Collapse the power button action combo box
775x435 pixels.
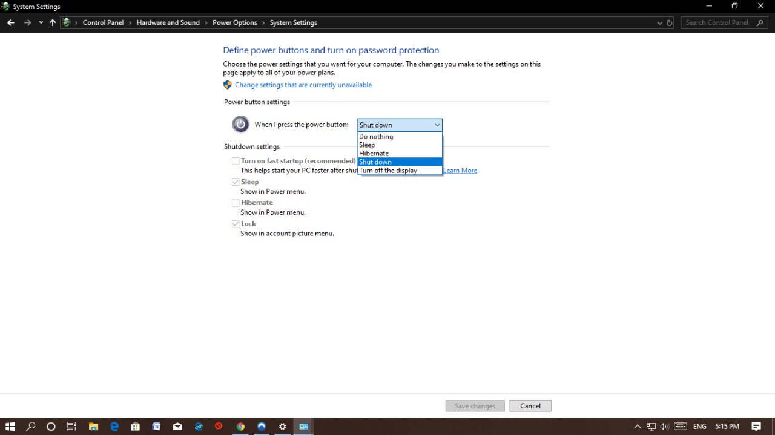(x=400, y=125)
